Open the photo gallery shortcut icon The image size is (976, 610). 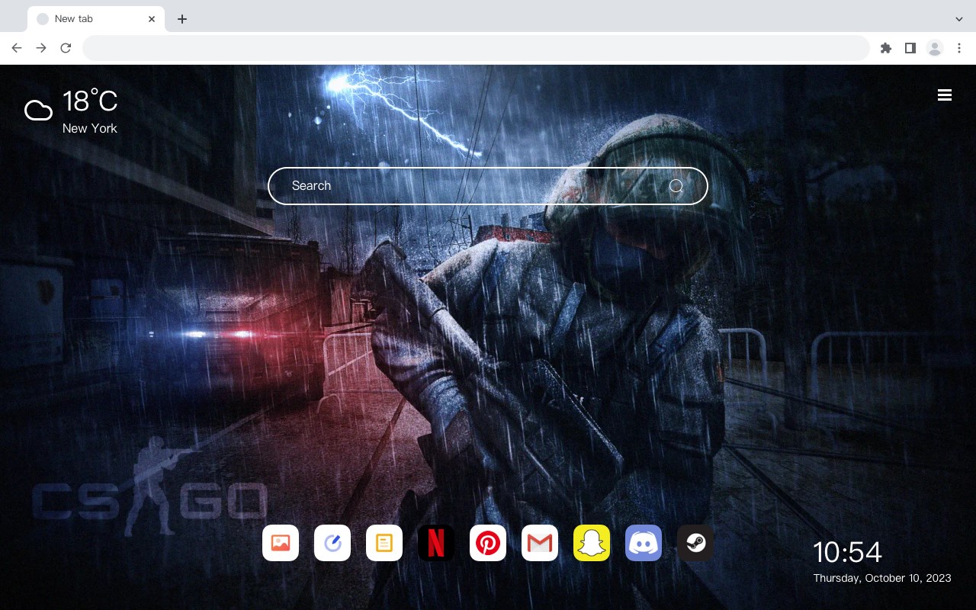point(281,543)
